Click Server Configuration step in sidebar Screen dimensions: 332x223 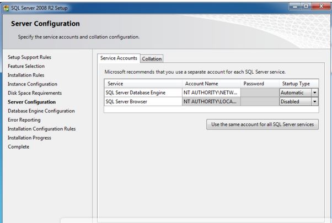[x=32, y=102]
